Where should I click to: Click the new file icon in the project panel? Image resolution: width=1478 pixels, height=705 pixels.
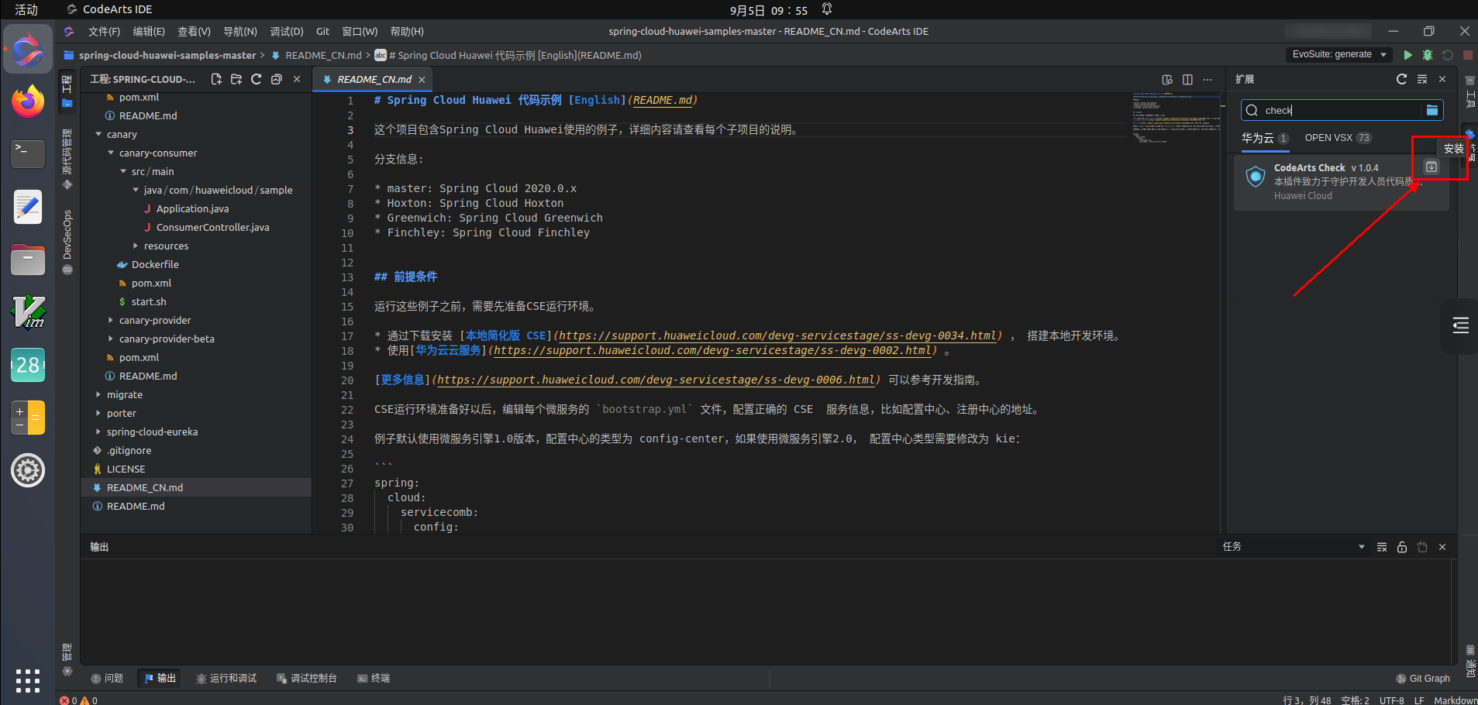tap(216, 79)
